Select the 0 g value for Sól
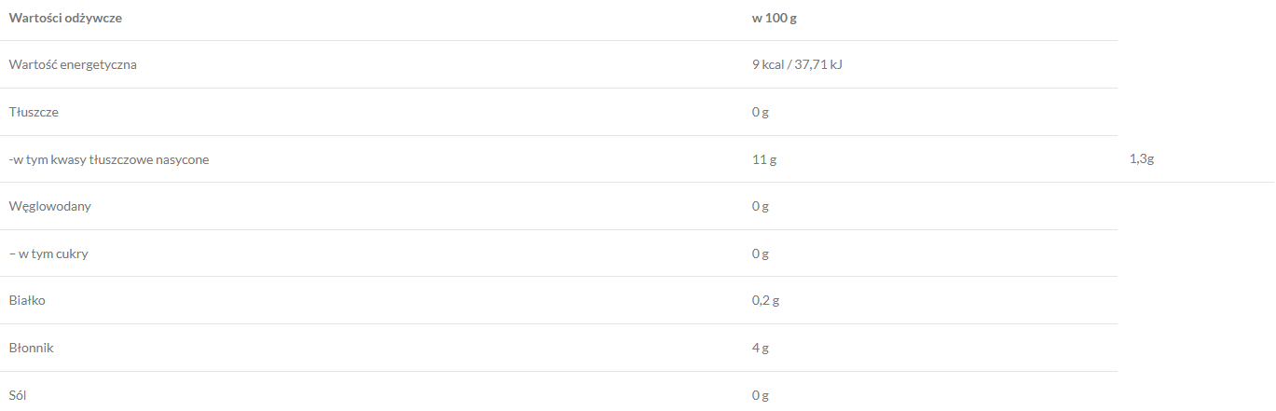 761,395
